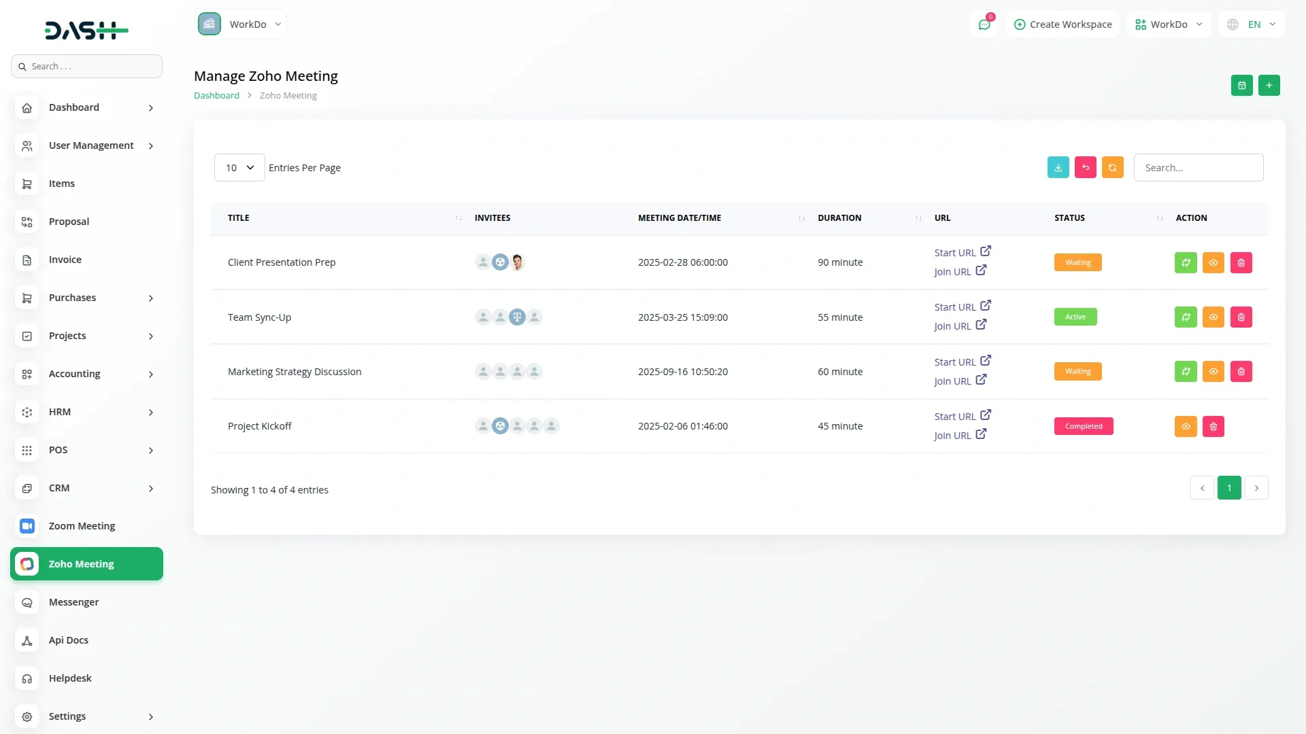1306x734 pixels.
Task: View Project Kickoff meeting with eye icon
Action: (1185, 427)
